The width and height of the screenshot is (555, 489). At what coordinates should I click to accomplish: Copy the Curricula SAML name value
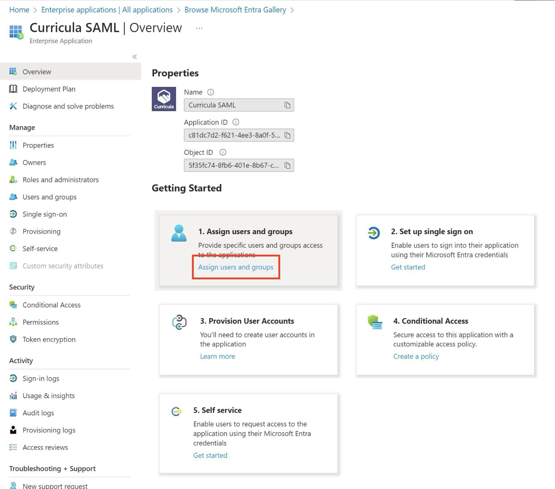point(287,105)
